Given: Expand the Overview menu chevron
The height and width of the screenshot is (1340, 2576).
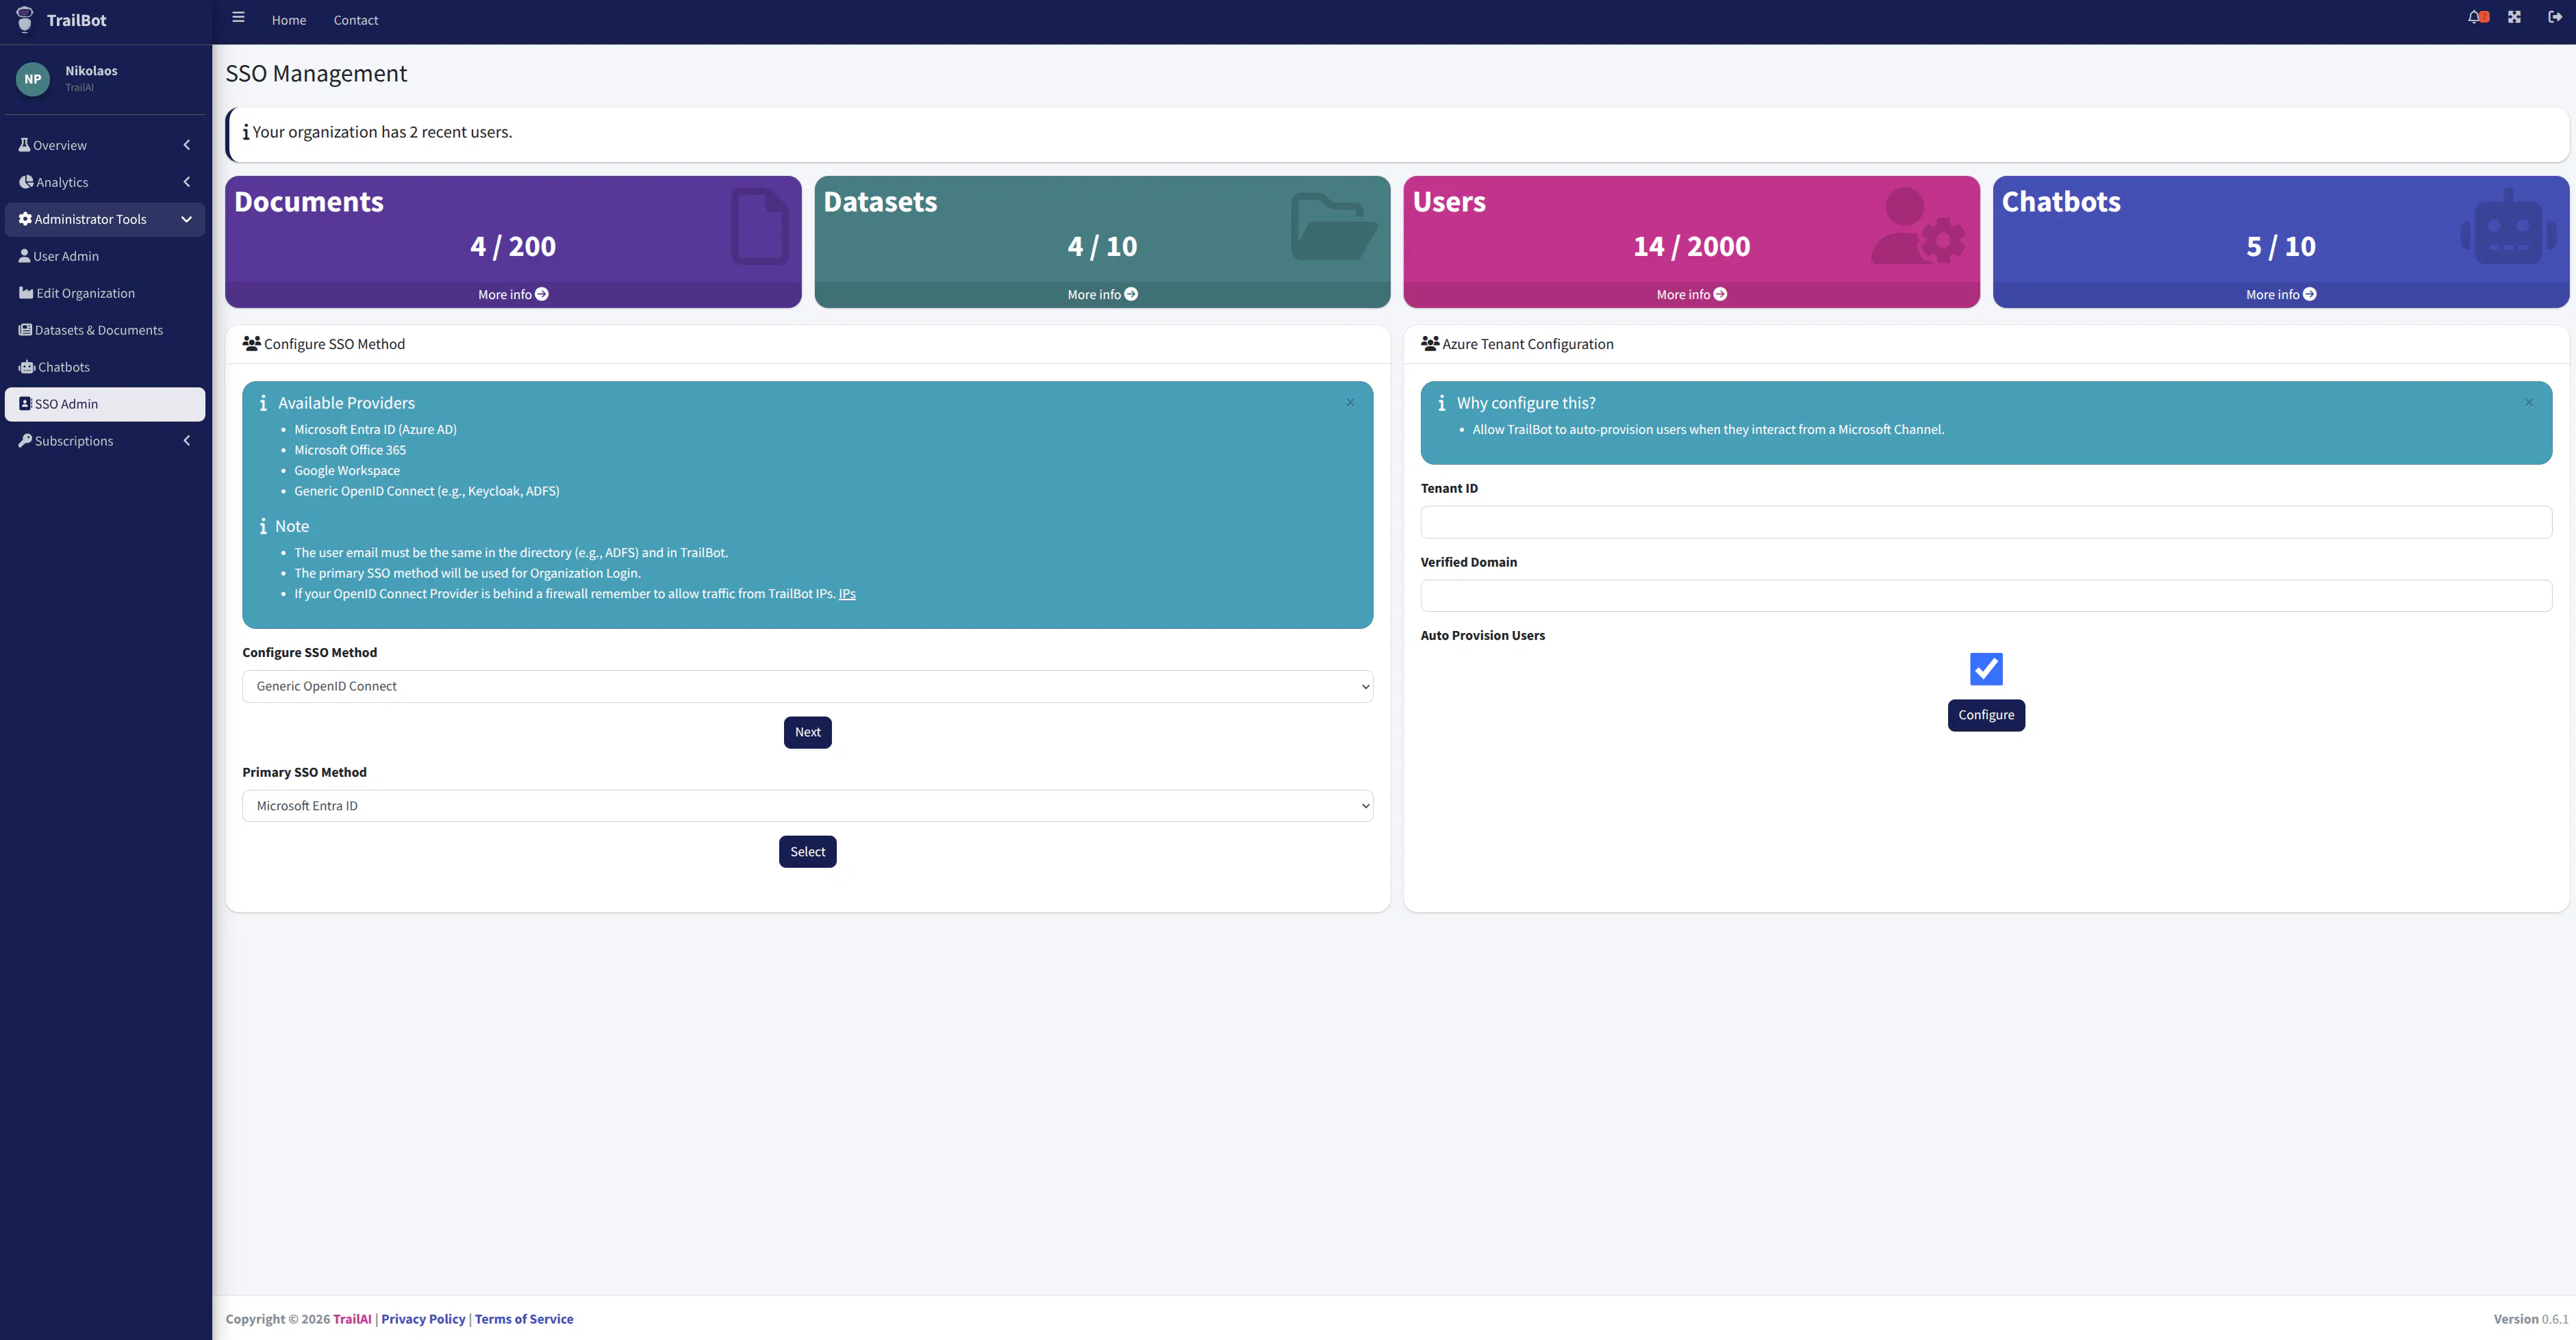Looking at the screenshot, I should (x=187, y=145).
